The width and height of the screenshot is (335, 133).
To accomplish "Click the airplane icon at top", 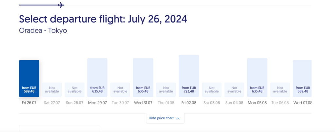I will [61, 5].
